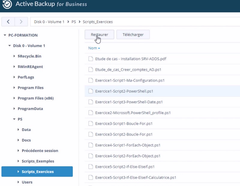
Task: Open Scripts_Exemples folder in the tree
Action: (38, 161)
